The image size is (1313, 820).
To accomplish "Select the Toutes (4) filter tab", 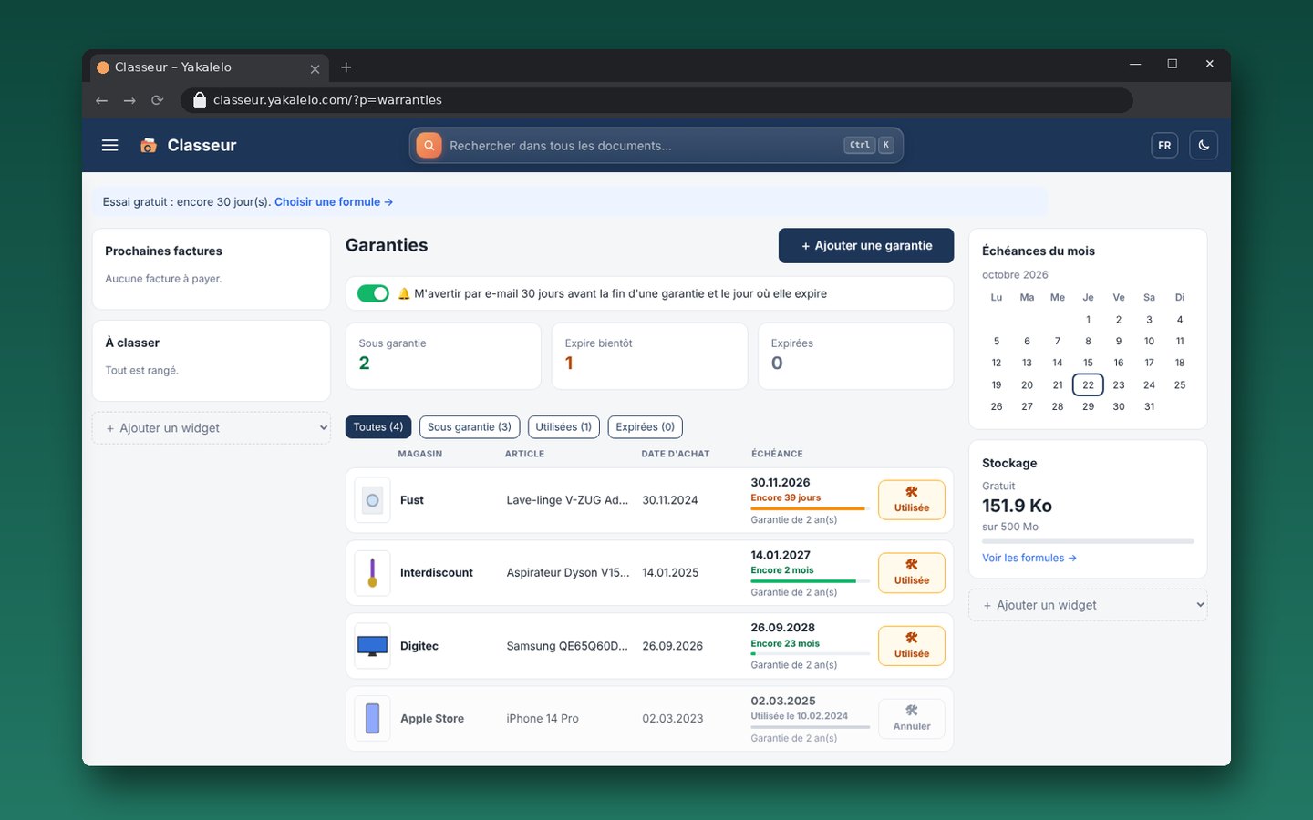I will coord(378,427).
